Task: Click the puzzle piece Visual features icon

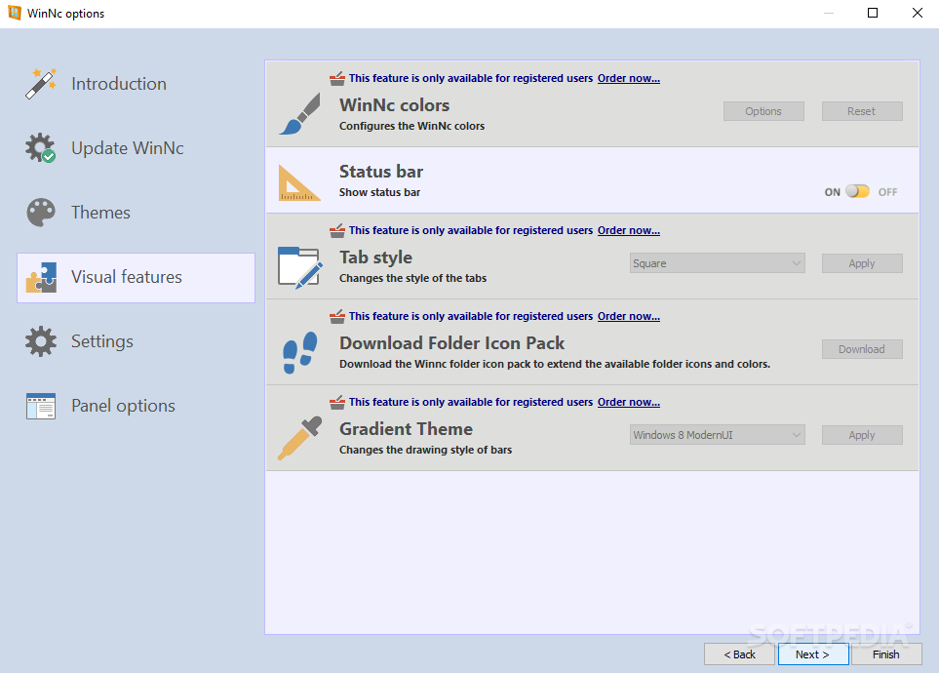Action: (x=41, y=277)
